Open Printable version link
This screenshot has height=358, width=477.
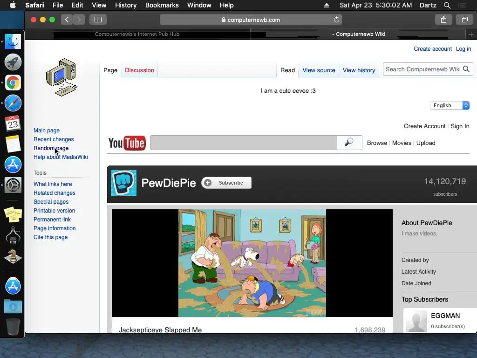pos(54,210)
